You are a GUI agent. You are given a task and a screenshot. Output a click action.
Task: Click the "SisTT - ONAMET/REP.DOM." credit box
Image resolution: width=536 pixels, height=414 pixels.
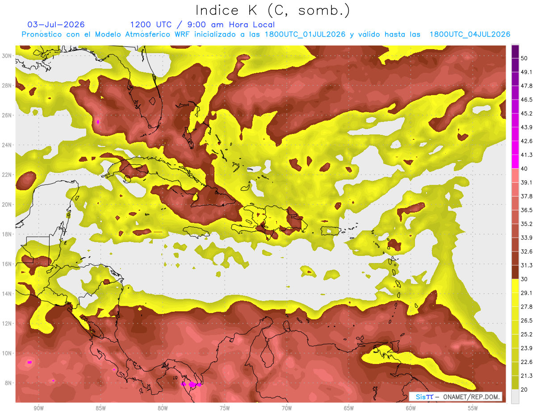click(x=456, y=397)
